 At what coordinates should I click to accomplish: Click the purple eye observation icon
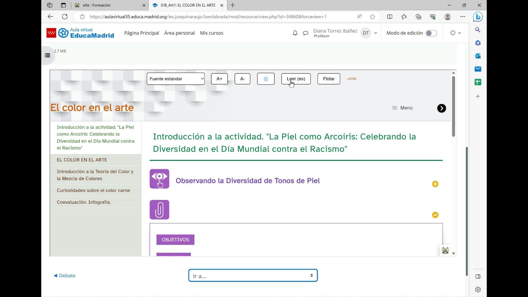[159, 179]
